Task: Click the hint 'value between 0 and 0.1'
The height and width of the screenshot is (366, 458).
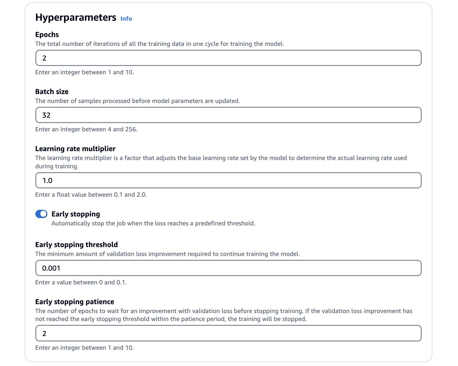Action: tap(81, 282)
